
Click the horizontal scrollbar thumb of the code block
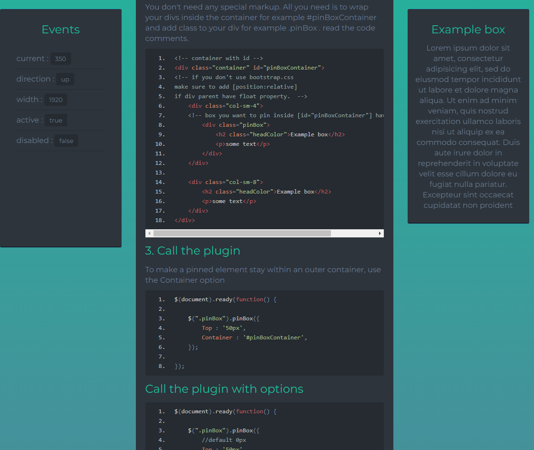click(242, 233)
